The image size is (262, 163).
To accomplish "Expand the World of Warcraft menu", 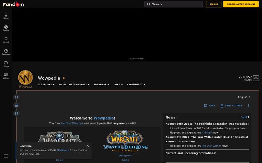I will click(x=74, y=84).
